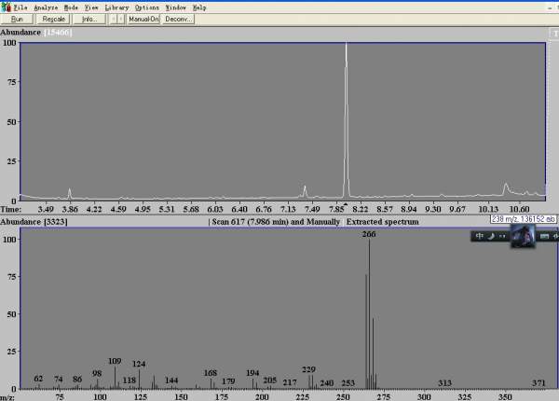
Task: Click the Run button
Action: tap(17, 19)
